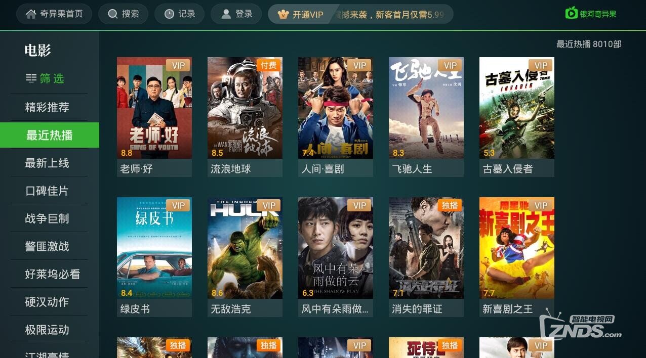Click the clock icon for 记录
This screenshot has height=358, width=646.
click(x=169, y=14)
